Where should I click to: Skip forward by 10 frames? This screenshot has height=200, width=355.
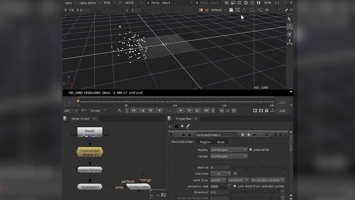pos(234,111)
